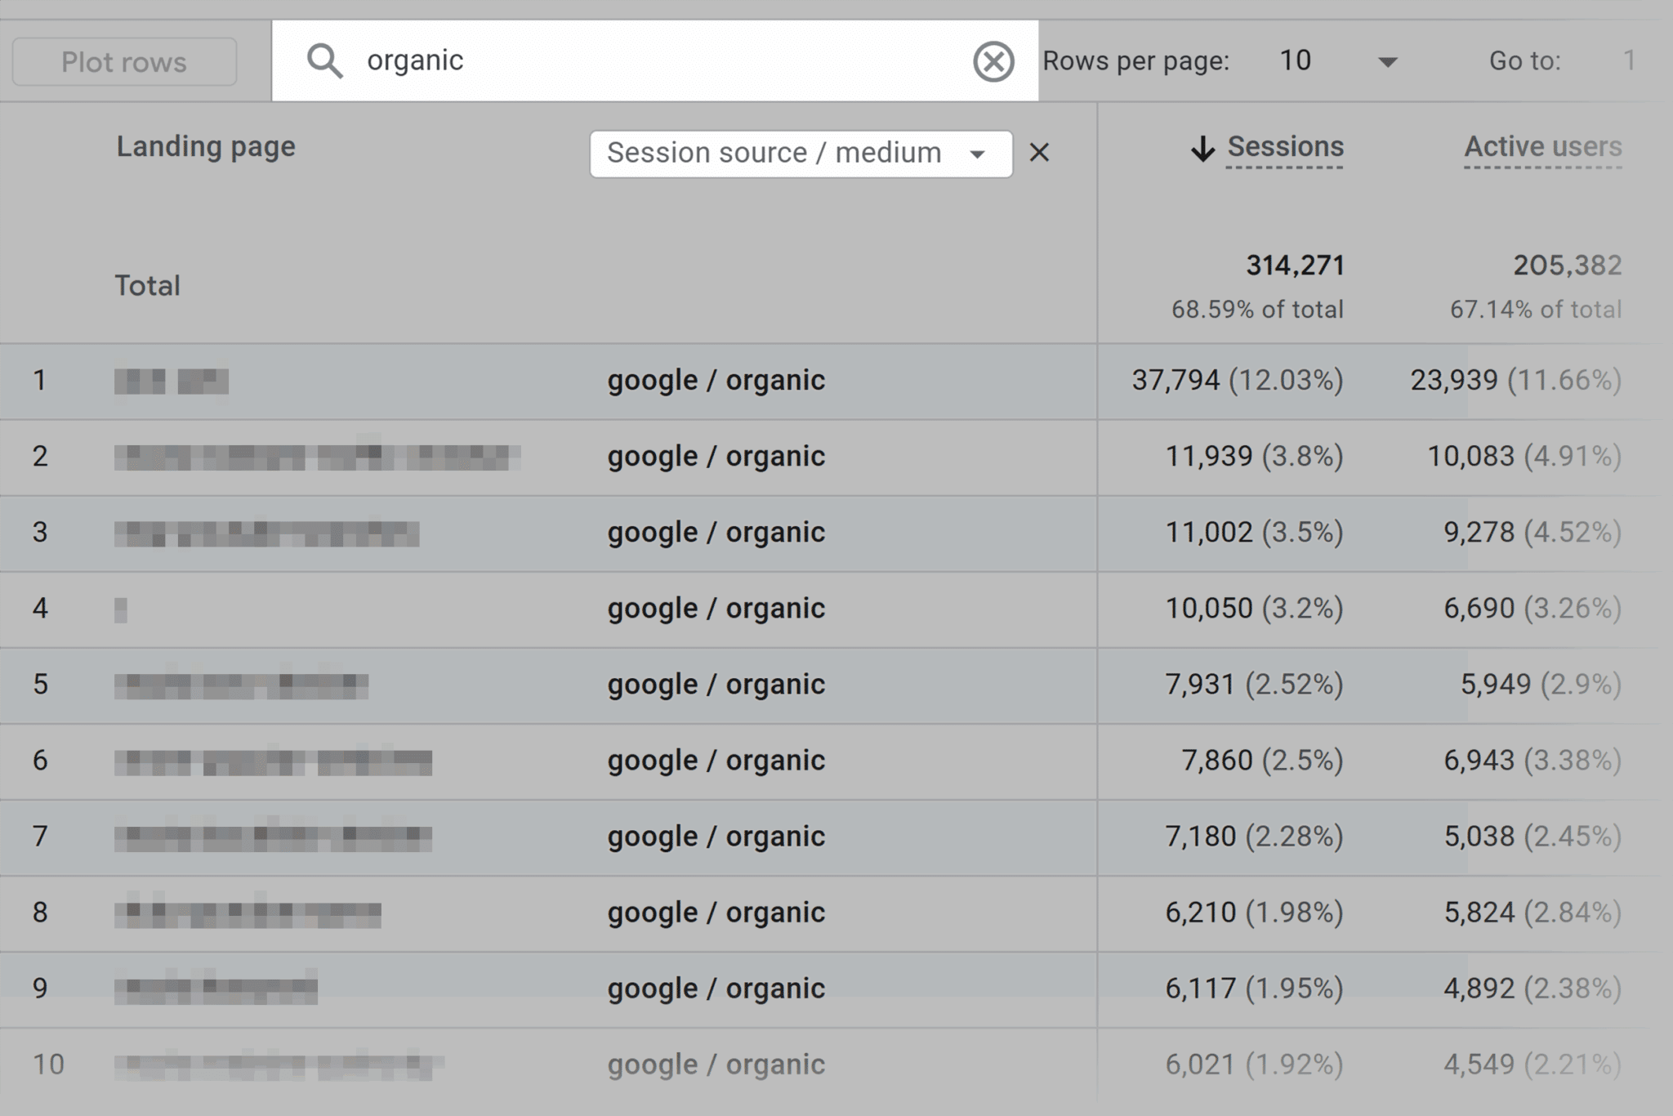Click sessions value 6,117 (1.95%)
The image size is (1673, 1116).
[1254, 989]
